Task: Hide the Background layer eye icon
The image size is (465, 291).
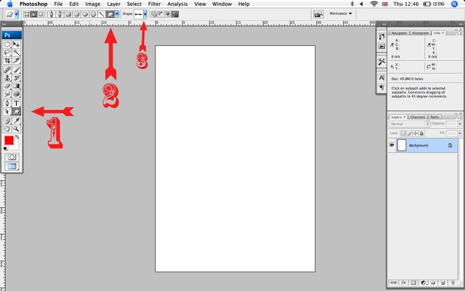Action: [392, 145]
